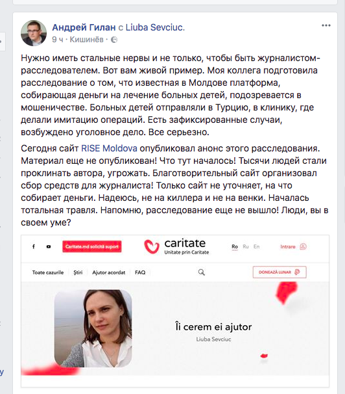Click the Donează lunar button
345x394 pixels.
(x=280, y=272)
